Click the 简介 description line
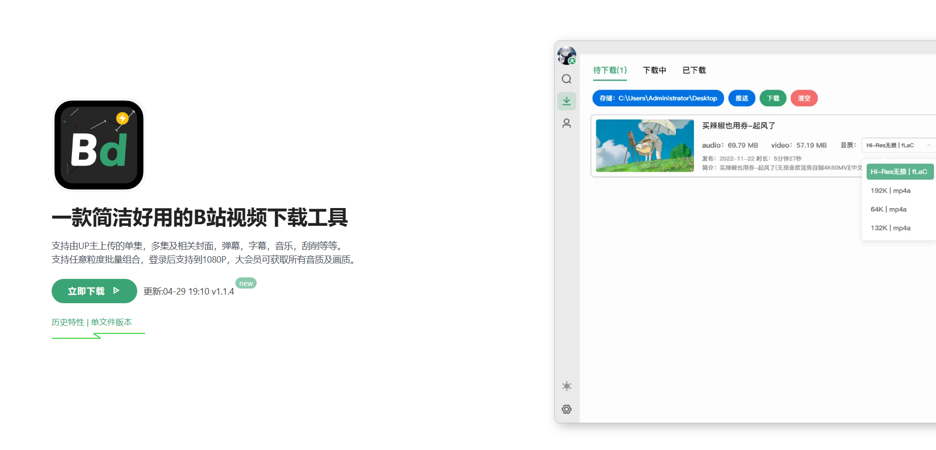936x450 pixels. pyautogui.click(x=782, y=168)
